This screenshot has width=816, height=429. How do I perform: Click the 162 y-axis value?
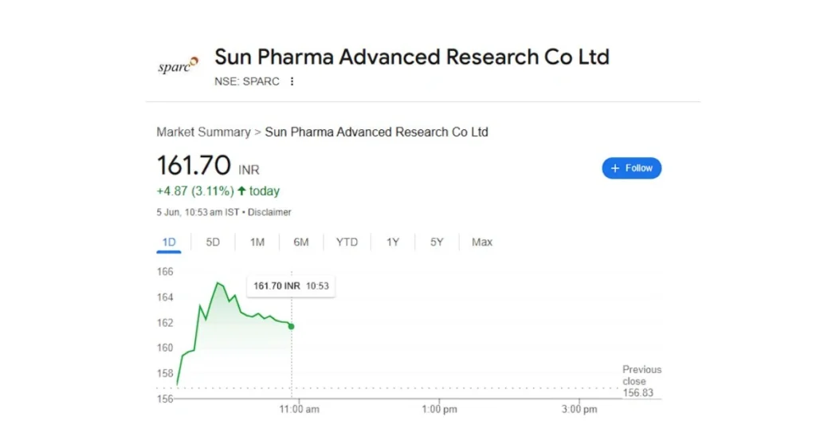(x=165, y=323)
